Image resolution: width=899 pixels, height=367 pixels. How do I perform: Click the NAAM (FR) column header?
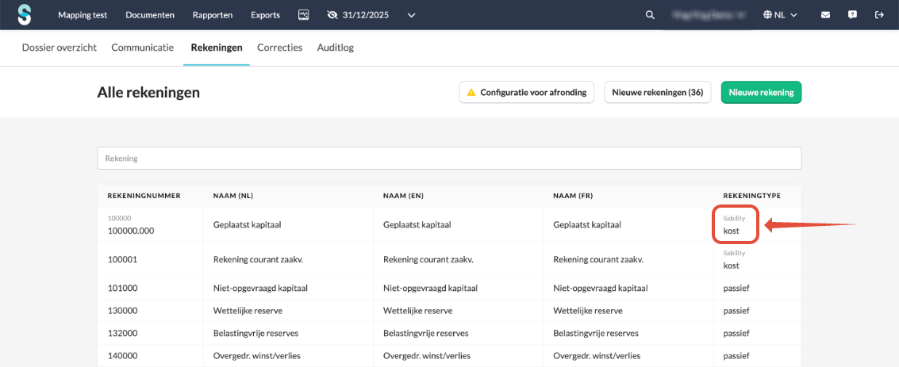573,196
